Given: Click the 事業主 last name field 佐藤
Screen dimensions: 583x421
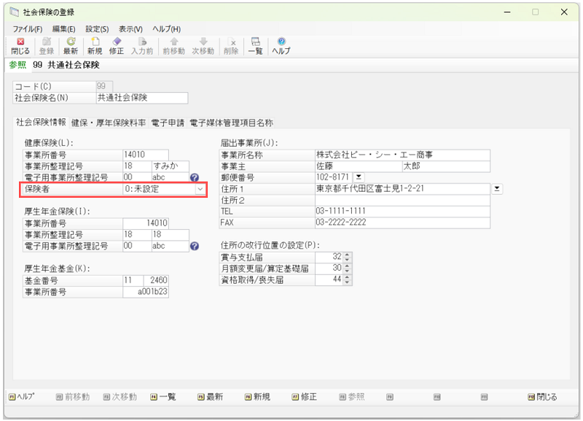Looking at the screenshot, I should pos(359,166).
